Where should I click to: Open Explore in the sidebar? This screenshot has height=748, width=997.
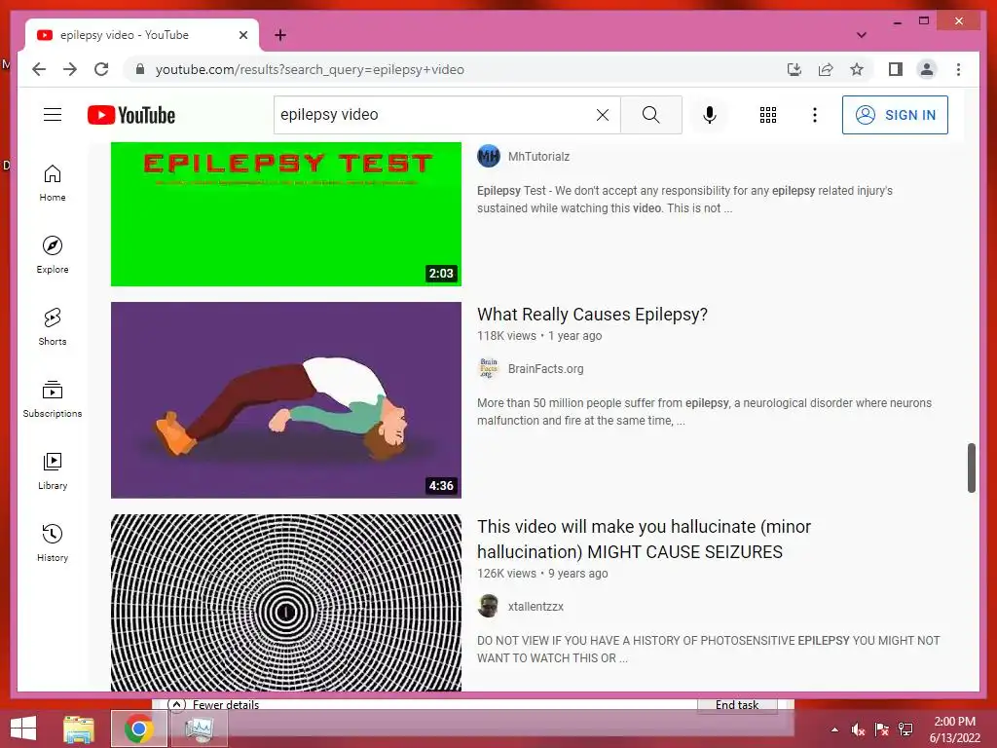click(53, 255)
